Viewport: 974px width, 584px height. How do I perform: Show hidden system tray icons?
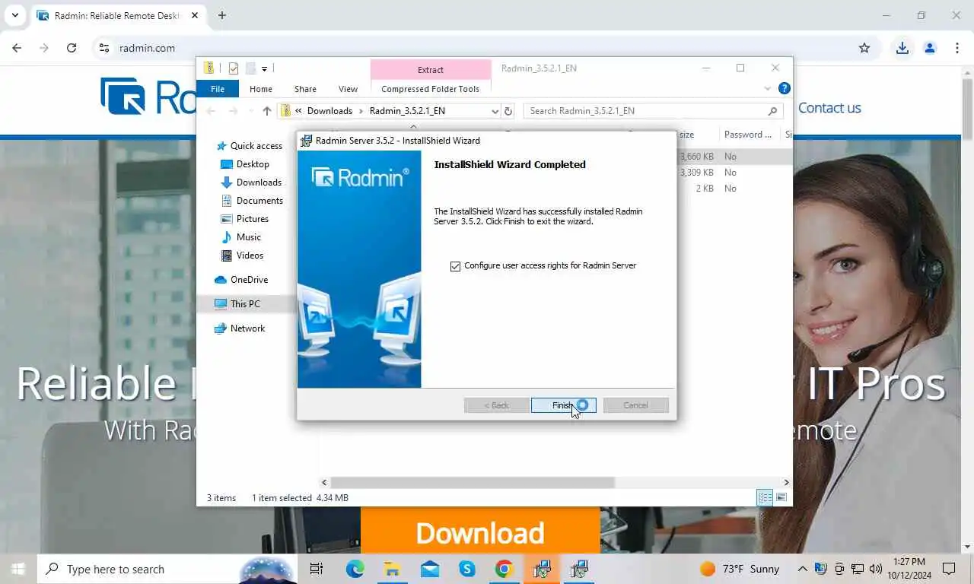click(802, 569)
